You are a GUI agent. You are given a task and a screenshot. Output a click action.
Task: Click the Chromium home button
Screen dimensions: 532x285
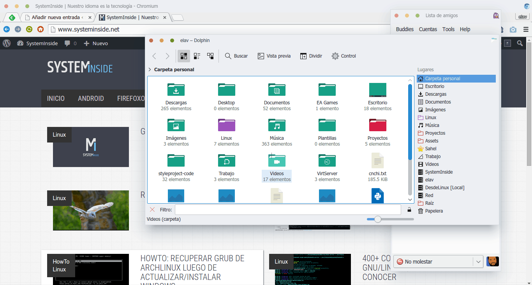(x=41, y=29)
